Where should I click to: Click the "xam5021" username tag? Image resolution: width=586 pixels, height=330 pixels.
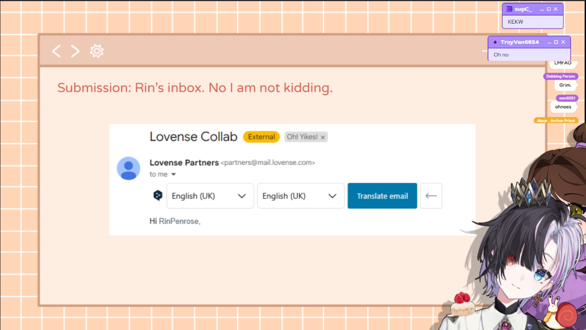click(567, 98)
